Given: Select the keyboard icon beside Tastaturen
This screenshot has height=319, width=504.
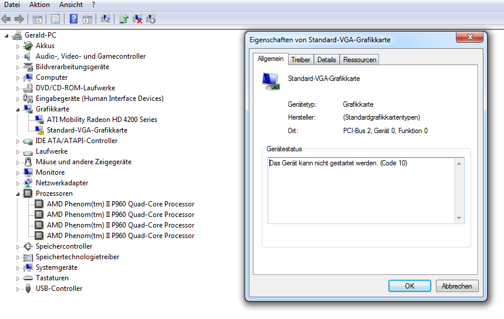Looking at the screenshot, I should [28, 278].
